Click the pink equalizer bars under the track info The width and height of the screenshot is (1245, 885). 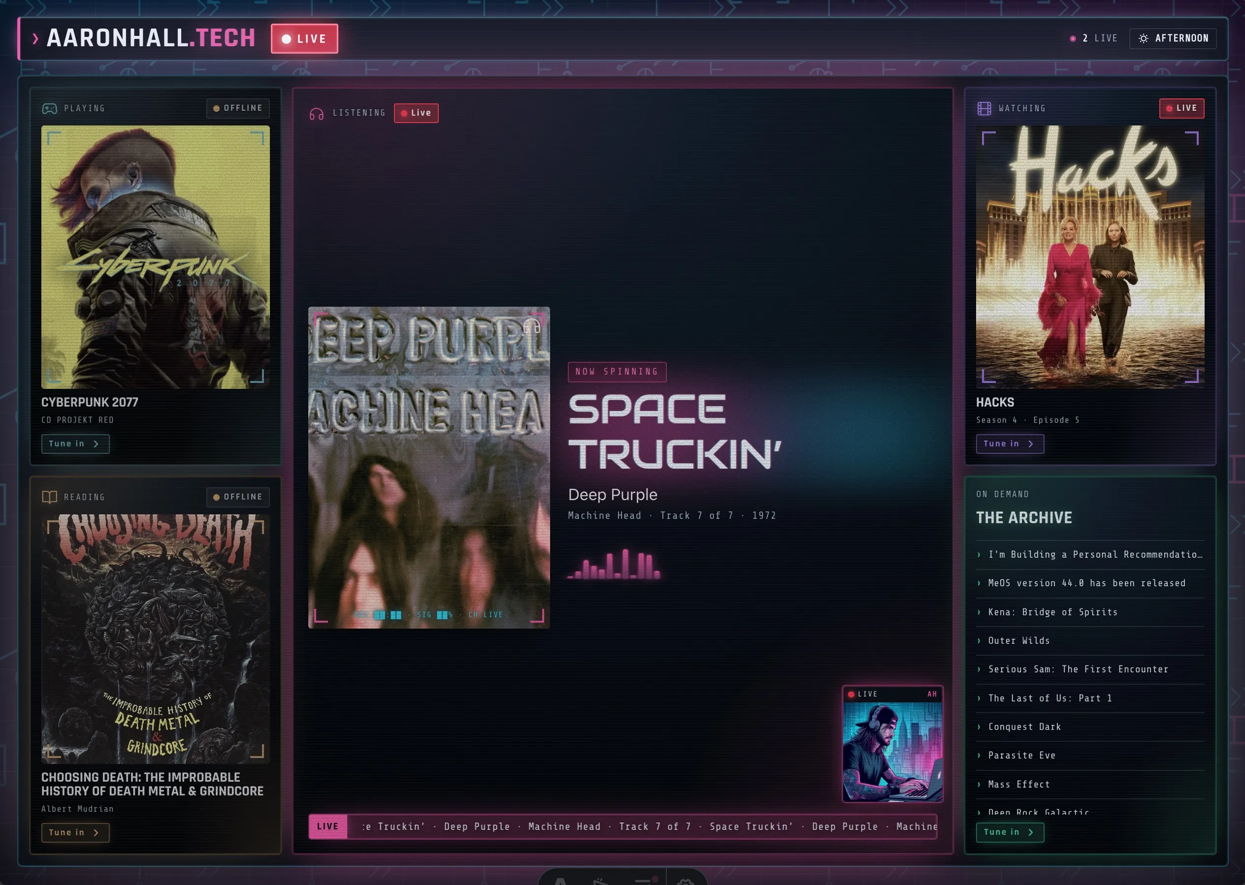click(x=614, y=564)
